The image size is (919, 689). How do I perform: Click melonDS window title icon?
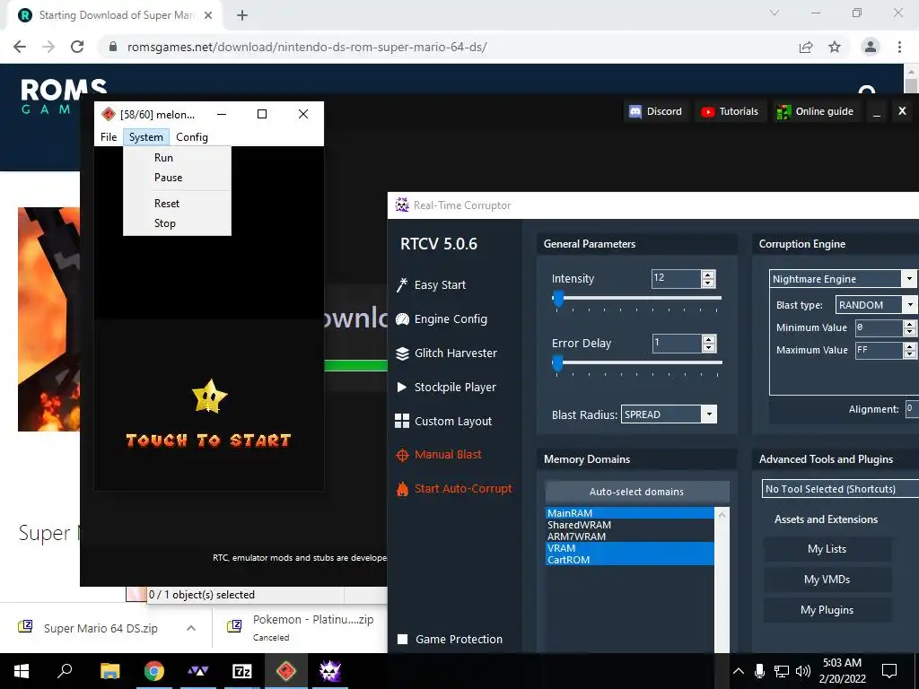click(x=109, y=114)
